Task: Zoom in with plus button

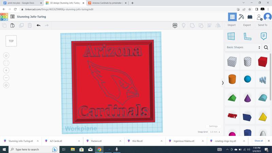Action: coord(6,70)
